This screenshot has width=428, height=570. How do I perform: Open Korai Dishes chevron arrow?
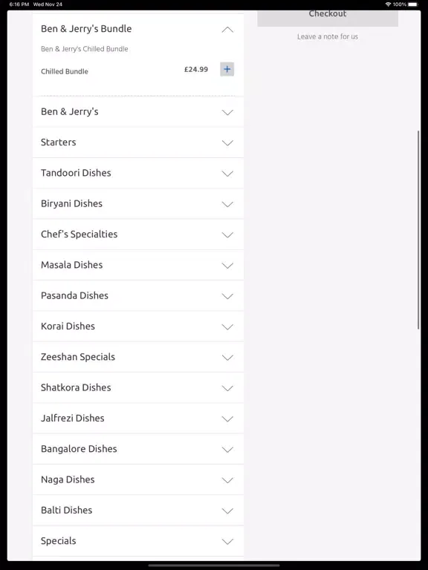227,327
